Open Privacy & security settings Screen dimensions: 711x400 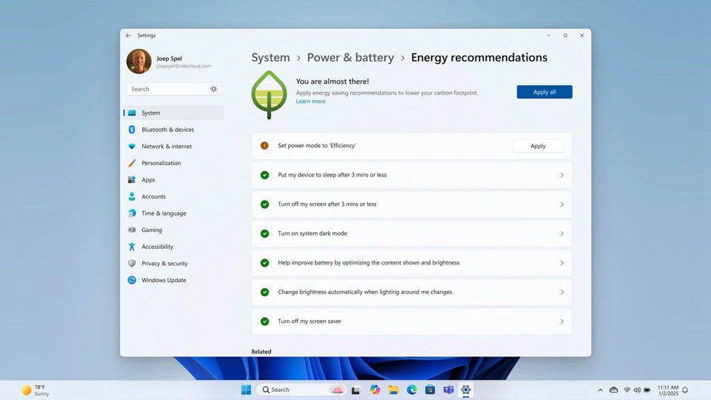coord(173,264)
